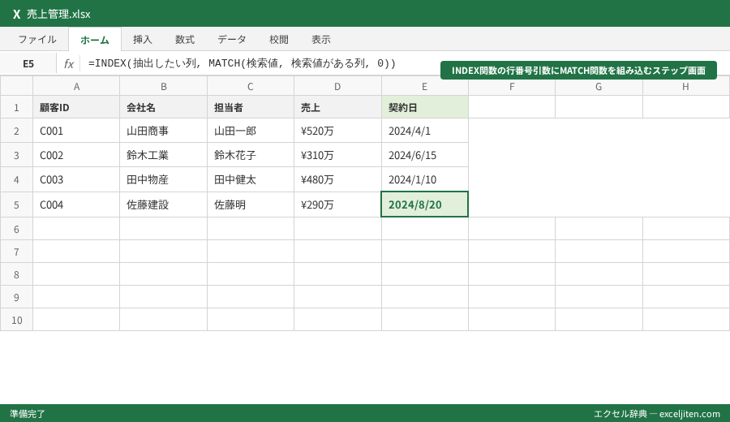The image size is (730, 422).
Task: Select the ¥310万 cell
Action: point(337,155)
